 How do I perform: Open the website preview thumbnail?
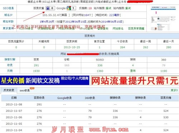(x=163, y=18)
